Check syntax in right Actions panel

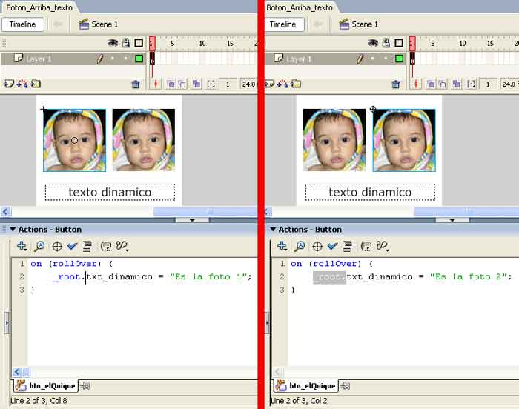(332, 246)
